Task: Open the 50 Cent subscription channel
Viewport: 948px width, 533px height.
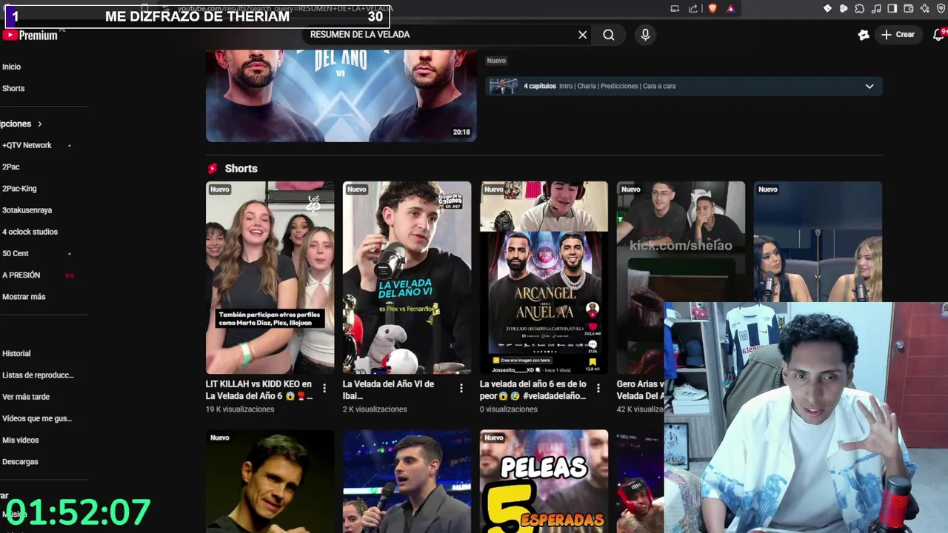Action: 16,253
